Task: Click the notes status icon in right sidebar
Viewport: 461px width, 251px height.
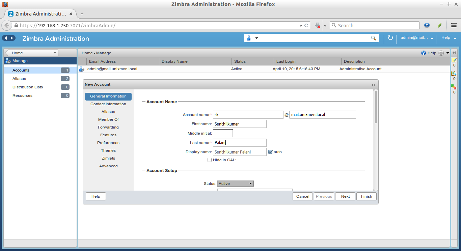Action: coord(454,60)
